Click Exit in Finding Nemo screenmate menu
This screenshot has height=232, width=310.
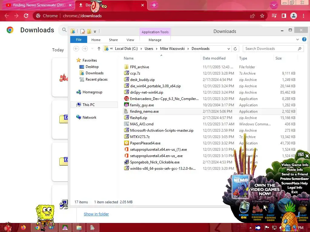294,192
